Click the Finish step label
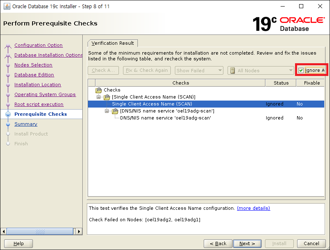Screen dimensions: 330x250 click(x=21, y=144)
